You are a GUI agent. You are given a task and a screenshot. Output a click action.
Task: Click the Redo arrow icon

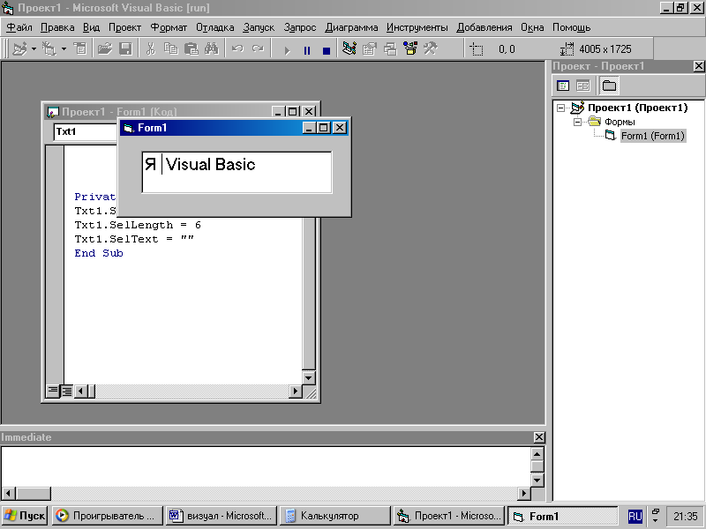pyautogui.click(x=258, y=48)
